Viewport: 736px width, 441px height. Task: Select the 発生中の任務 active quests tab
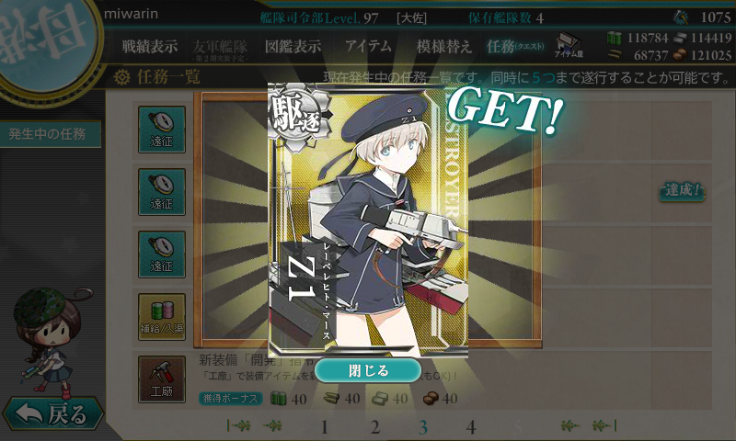(x=50, y=134)
